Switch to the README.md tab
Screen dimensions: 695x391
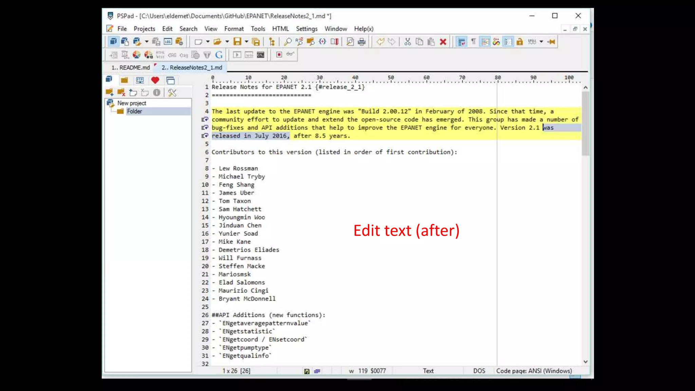click(131, 68)
